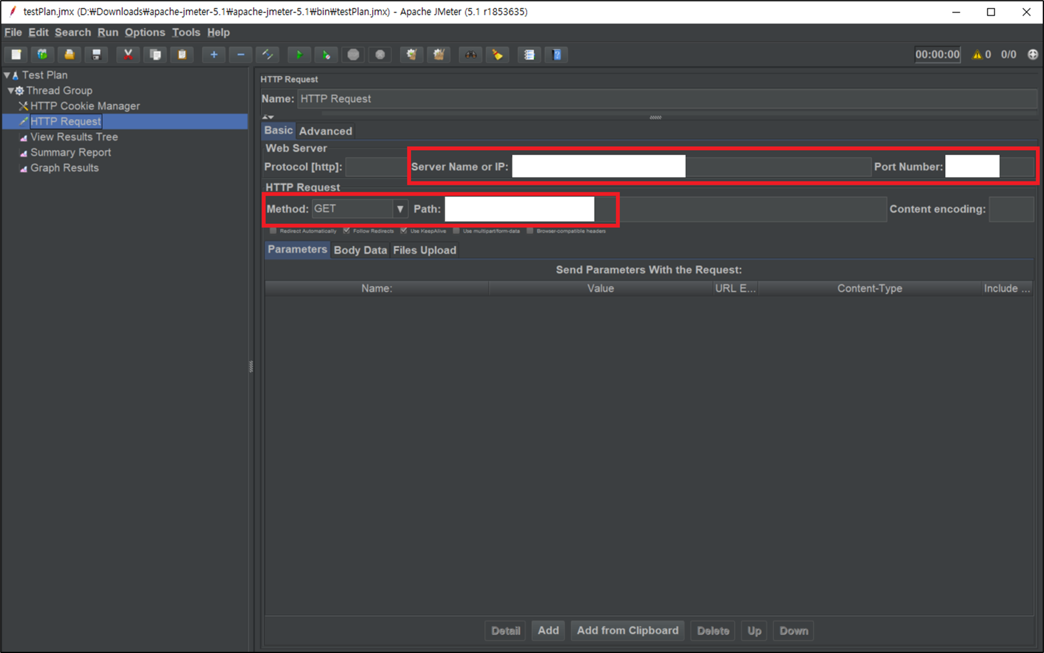Uncheck Use KeepAlive checkbox
Image resolution: width=1044 pixels, height=653 pixels.
(403, 231)
